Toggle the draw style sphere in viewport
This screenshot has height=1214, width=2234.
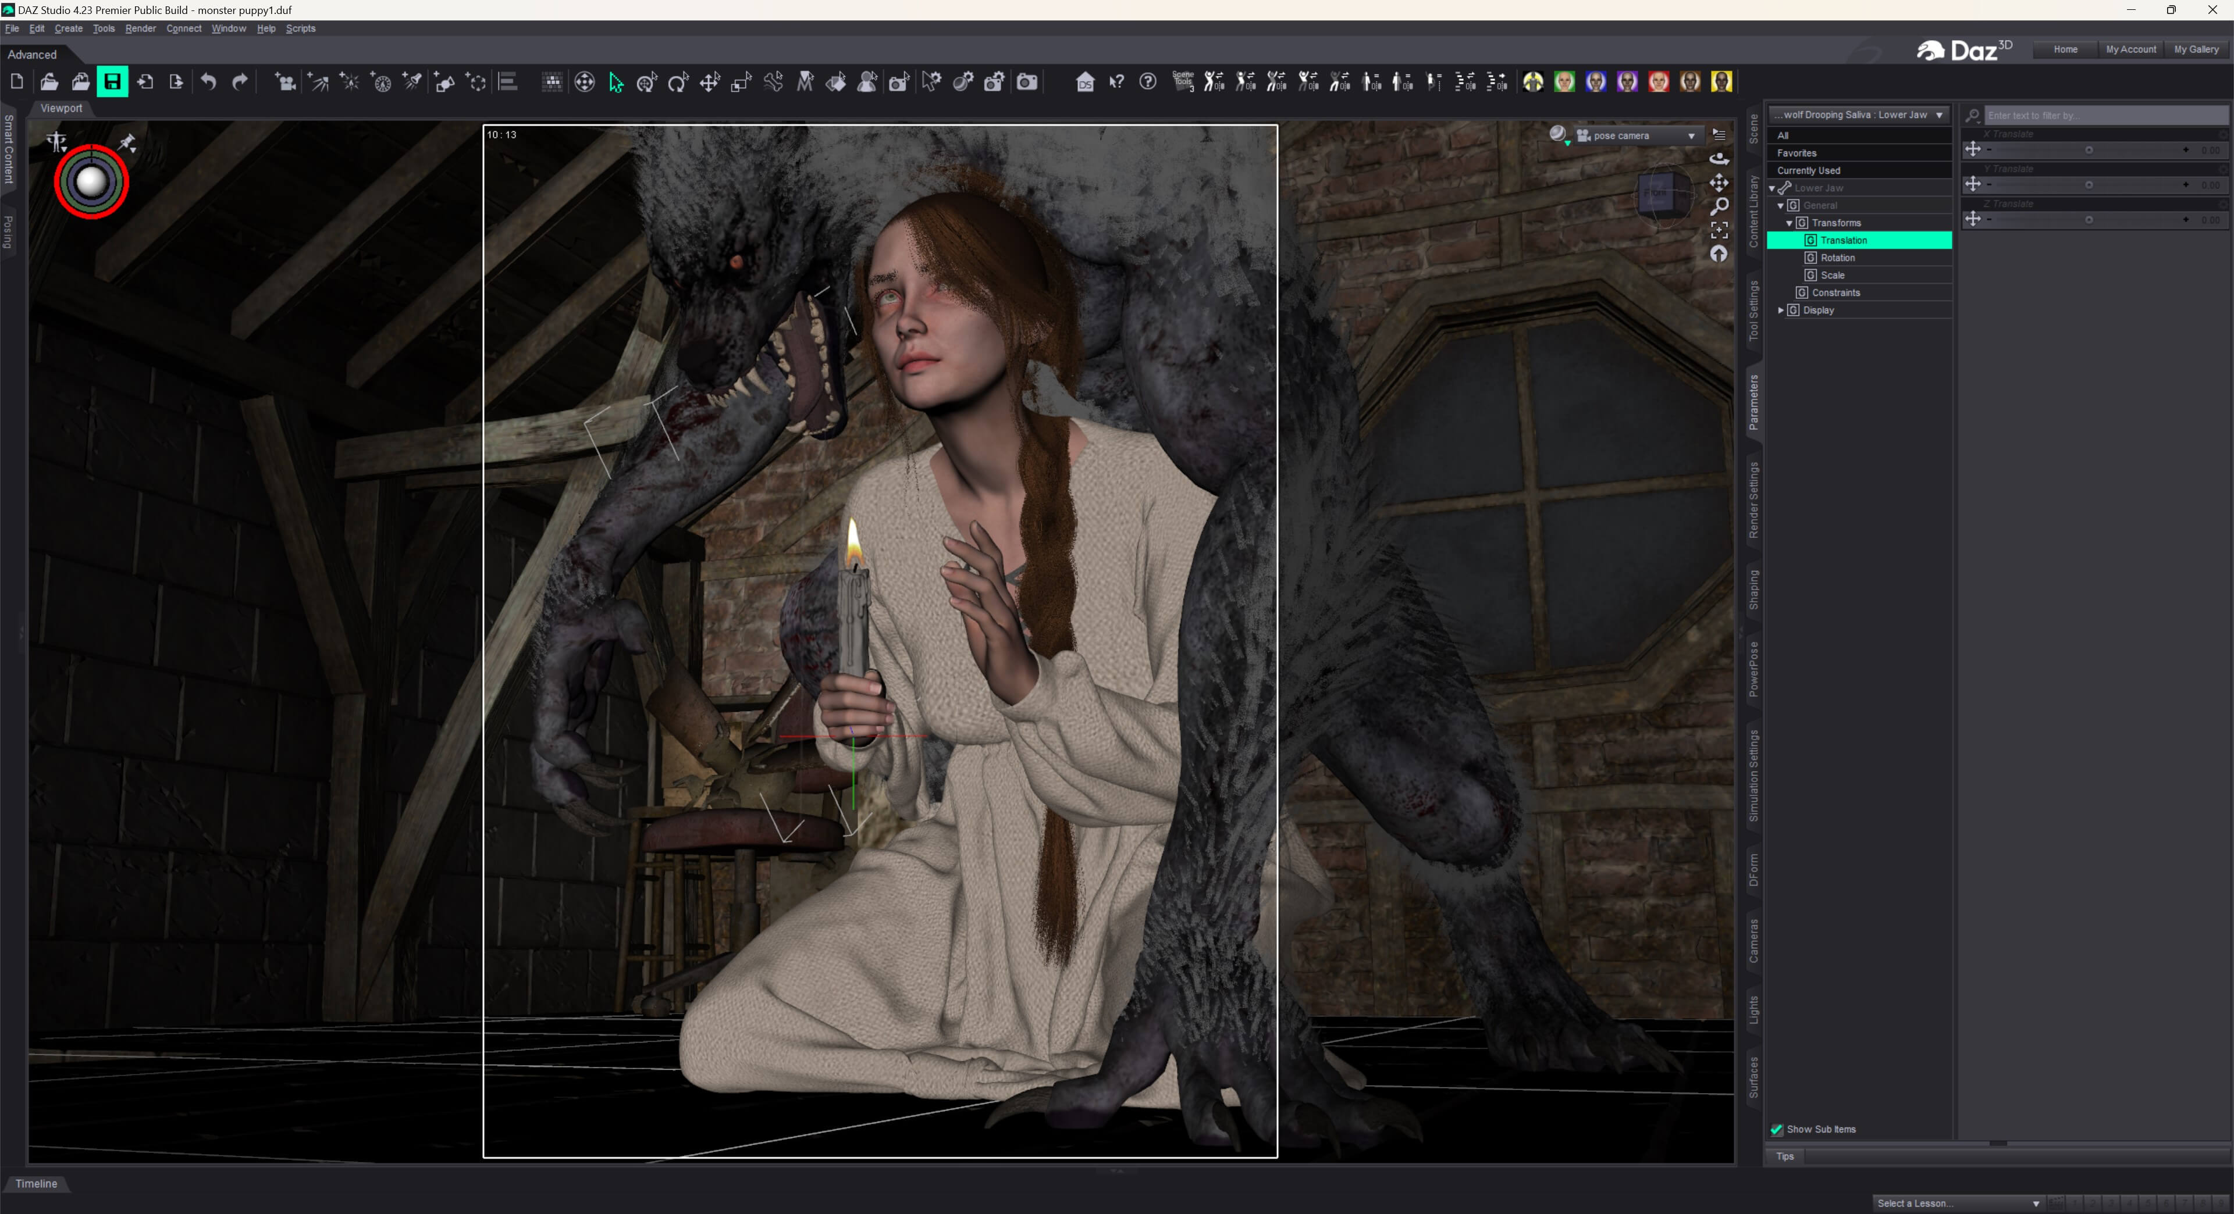pyautogui.click(x=1559, y=134)
